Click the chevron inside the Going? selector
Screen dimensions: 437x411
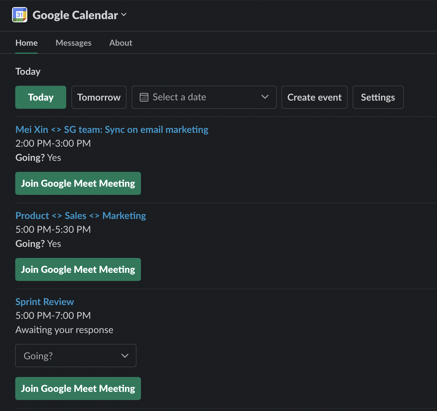(125, 355)
